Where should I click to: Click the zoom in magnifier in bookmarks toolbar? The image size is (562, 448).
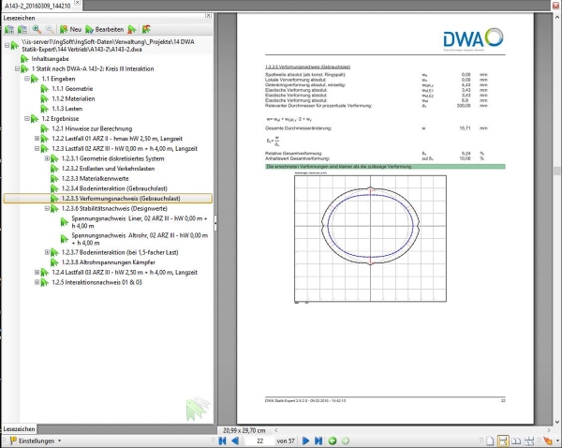pyautogui.click(x=37, y=30)
